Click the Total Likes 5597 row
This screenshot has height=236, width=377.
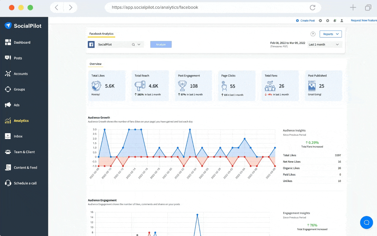point(312,155)
